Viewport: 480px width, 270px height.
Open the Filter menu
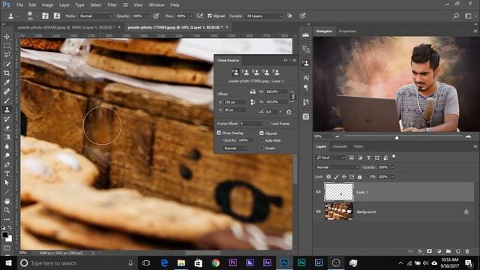(x=112, y=5)
